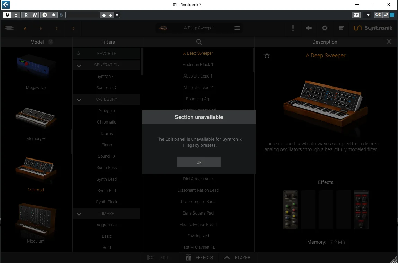This screenshot has width=398, height=263.
Task: Open the EFFECTS panel tab
Action: pyautogui.click(x=199, y=258)
